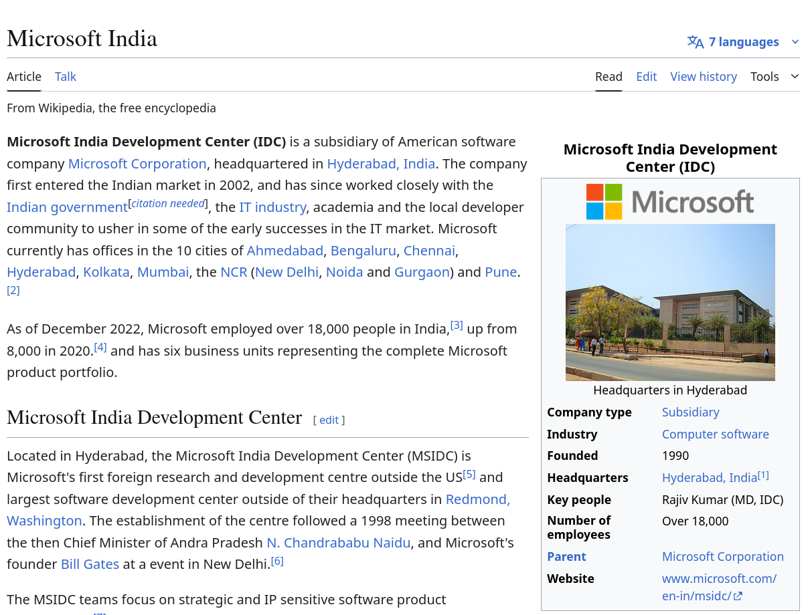Open the Tools dropdown menu
The image size is (810, 615).
point(775,76)
